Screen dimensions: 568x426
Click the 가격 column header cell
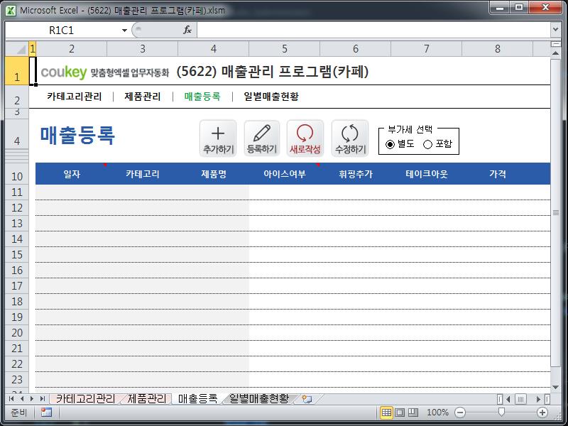(x=498, y=174)
